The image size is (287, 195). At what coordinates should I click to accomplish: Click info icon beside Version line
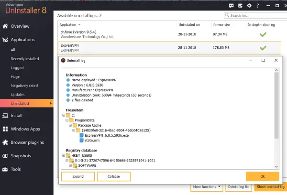[68, 85]
